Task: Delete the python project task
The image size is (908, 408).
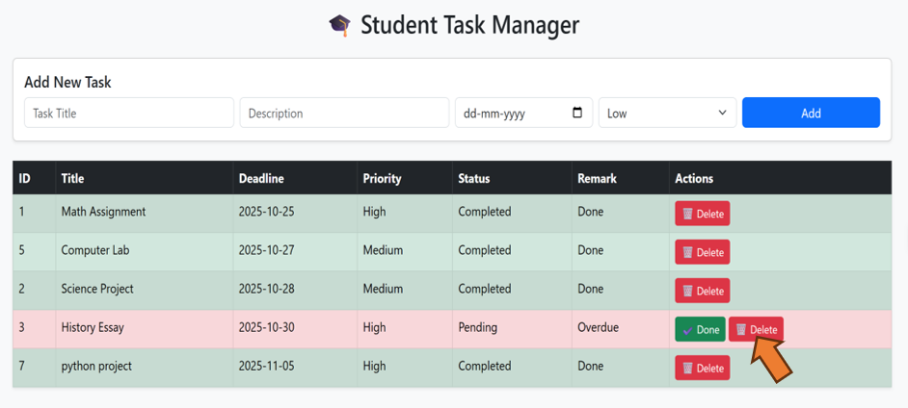Action: click(x=703, y=369)
